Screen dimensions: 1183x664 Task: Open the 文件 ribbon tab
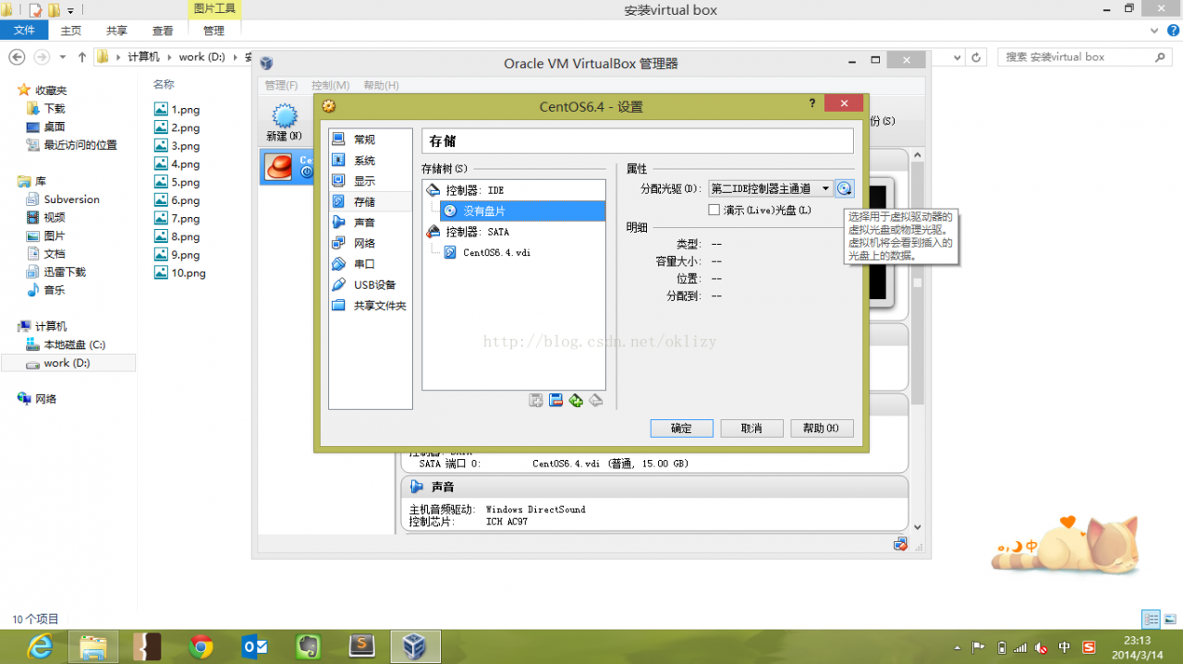24,30
